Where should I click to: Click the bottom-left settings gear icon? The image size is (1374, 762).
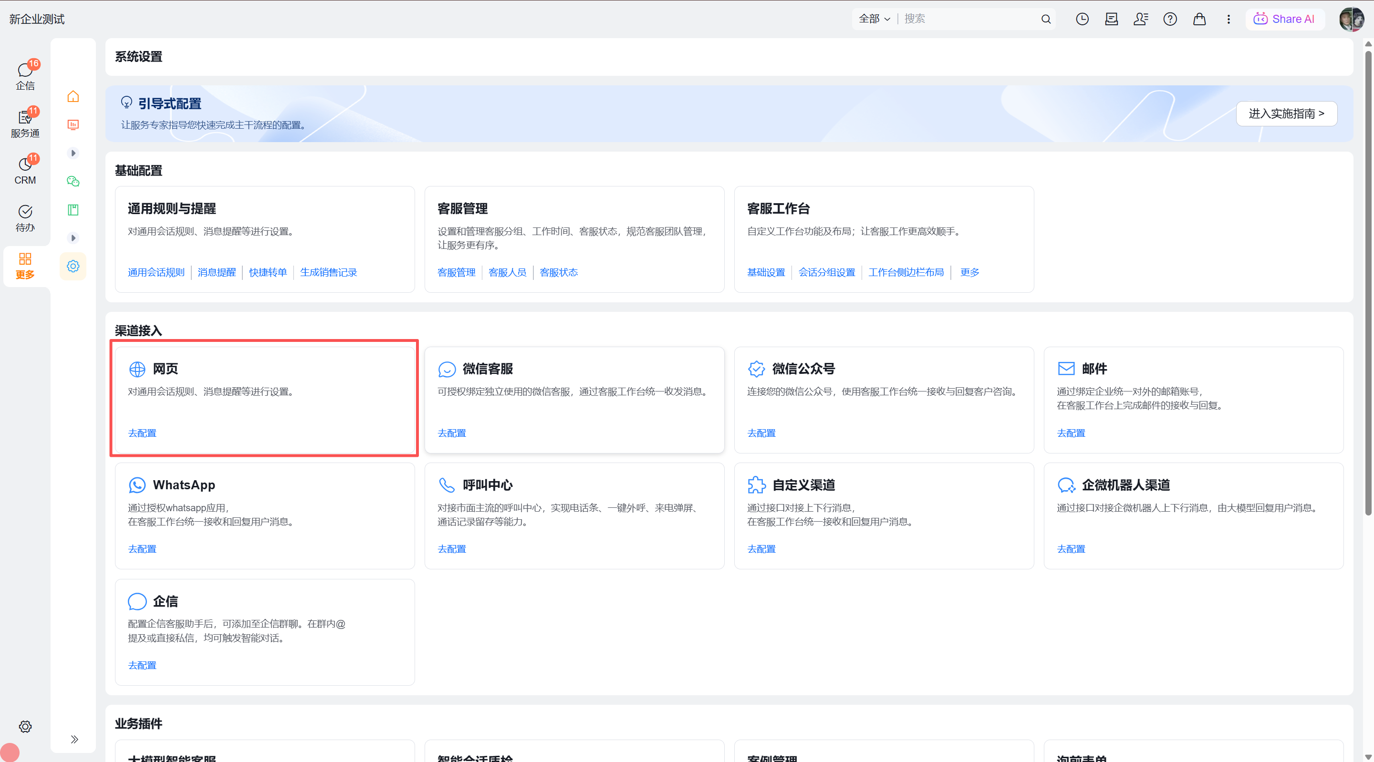point(25,726)
